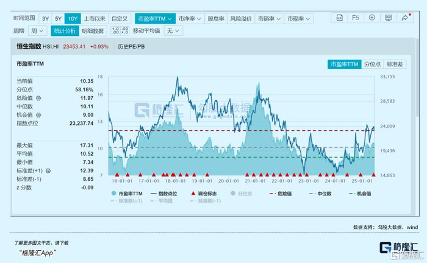Open the monitor display icon
The width and height of the screenshot is (427, 263).
click(x=388, y=18)
